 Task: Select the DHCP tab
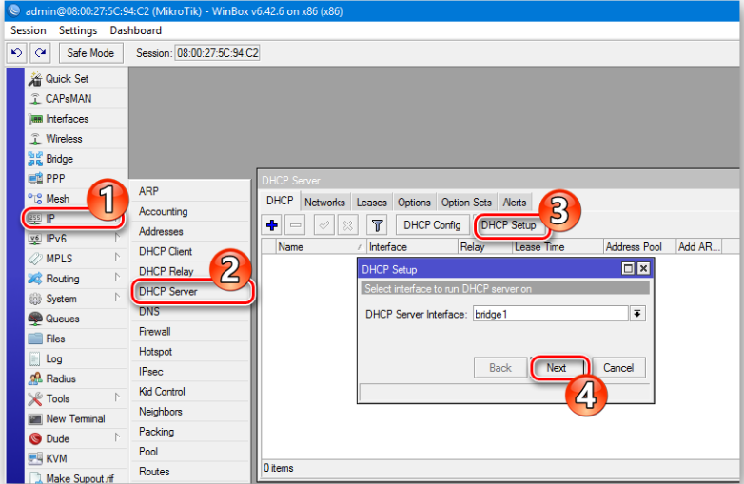pyautogui.click(x=280, y=201)
